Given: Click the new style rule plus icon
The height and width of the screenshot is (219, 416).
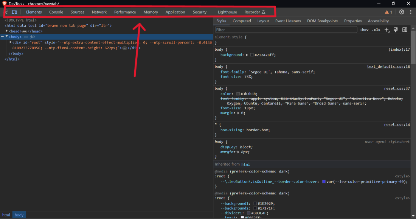Looking at the screenshot, I should (387, 30).
